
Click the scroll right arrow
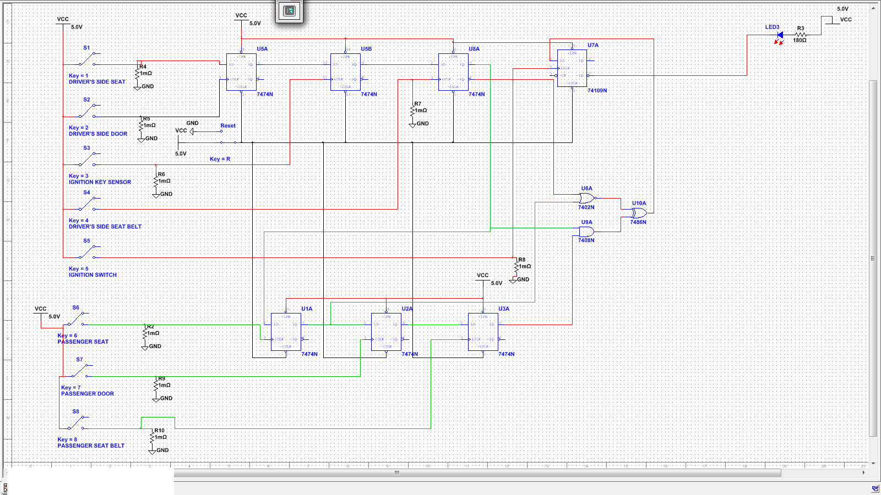point(863,472)
